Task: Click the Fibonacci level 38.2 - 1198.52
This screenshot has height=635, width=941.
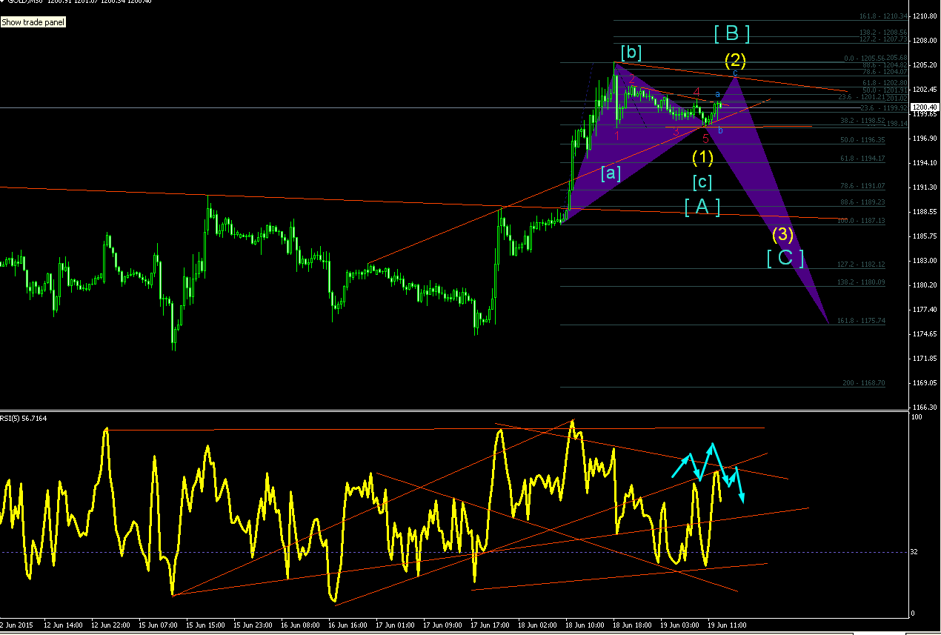Action: [x=862, y=120]
